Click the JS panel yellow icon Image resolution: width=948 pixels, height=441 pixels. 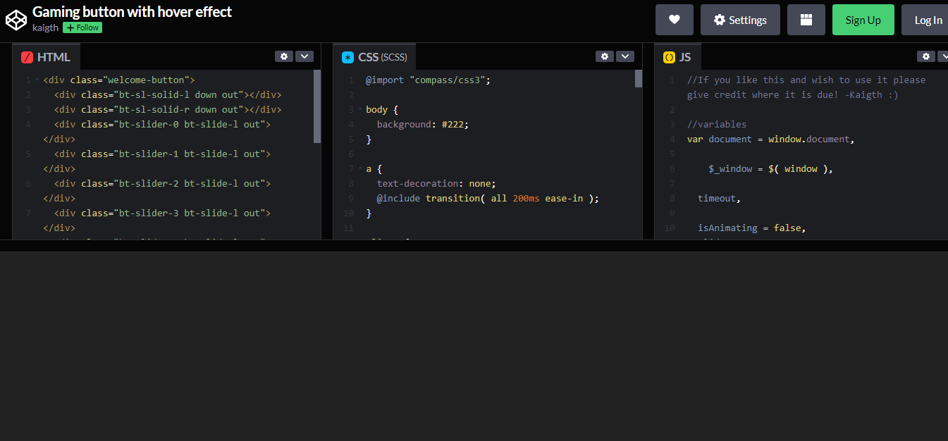point(668,56)
